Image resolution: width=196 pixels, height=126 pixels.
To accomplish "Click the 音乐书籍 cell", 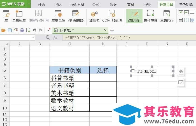I will coord(70,85).
